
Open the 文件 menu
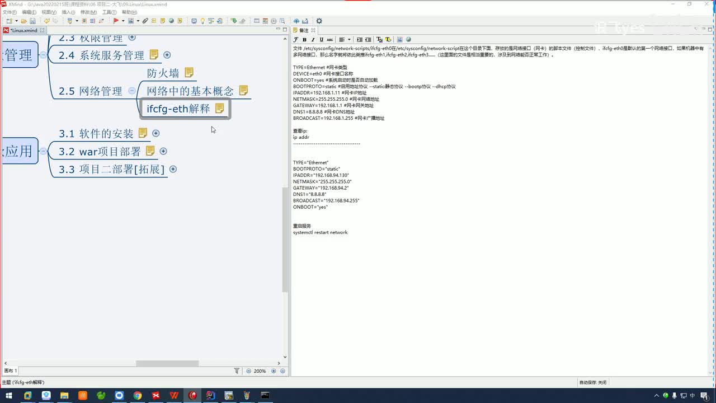[9, 12]
